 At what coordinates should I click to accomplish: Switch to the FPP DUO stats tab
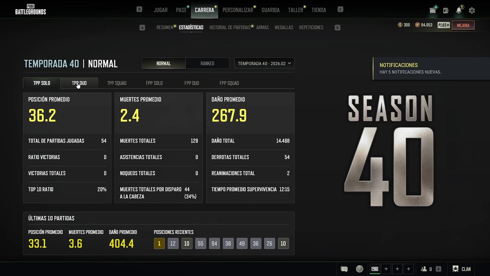coord(192,83)
